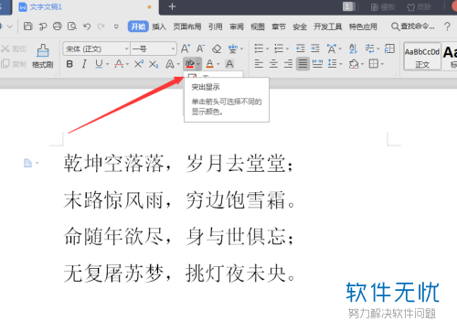Viewport: 457px width, 332px height.
Task: Open the 开发工具 ribbon tab
Action: (328, 27)
